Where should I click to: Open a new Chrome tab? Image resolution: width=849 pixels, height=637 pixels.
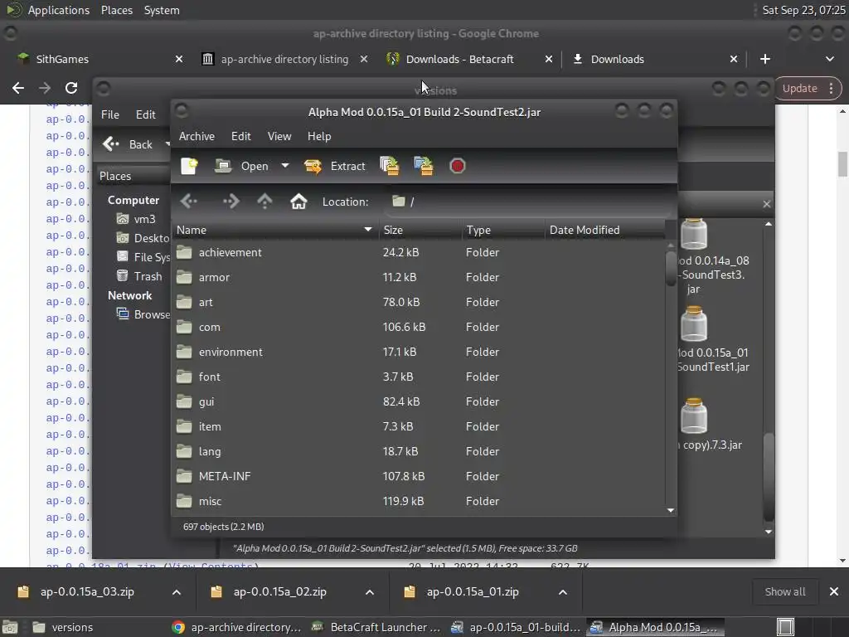765,59
